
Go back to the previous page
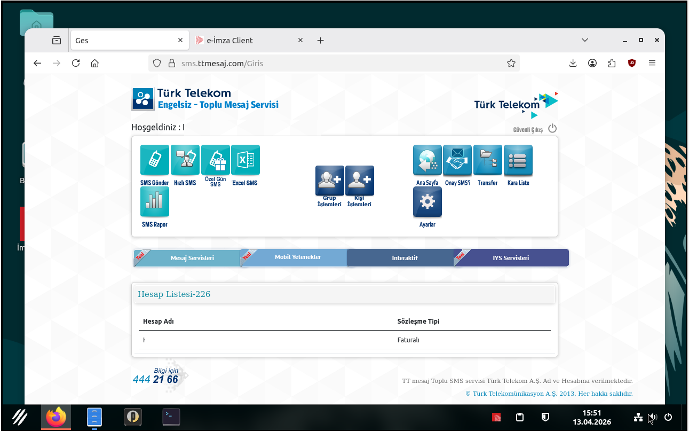pyautogui.click(x=37, y=63)
